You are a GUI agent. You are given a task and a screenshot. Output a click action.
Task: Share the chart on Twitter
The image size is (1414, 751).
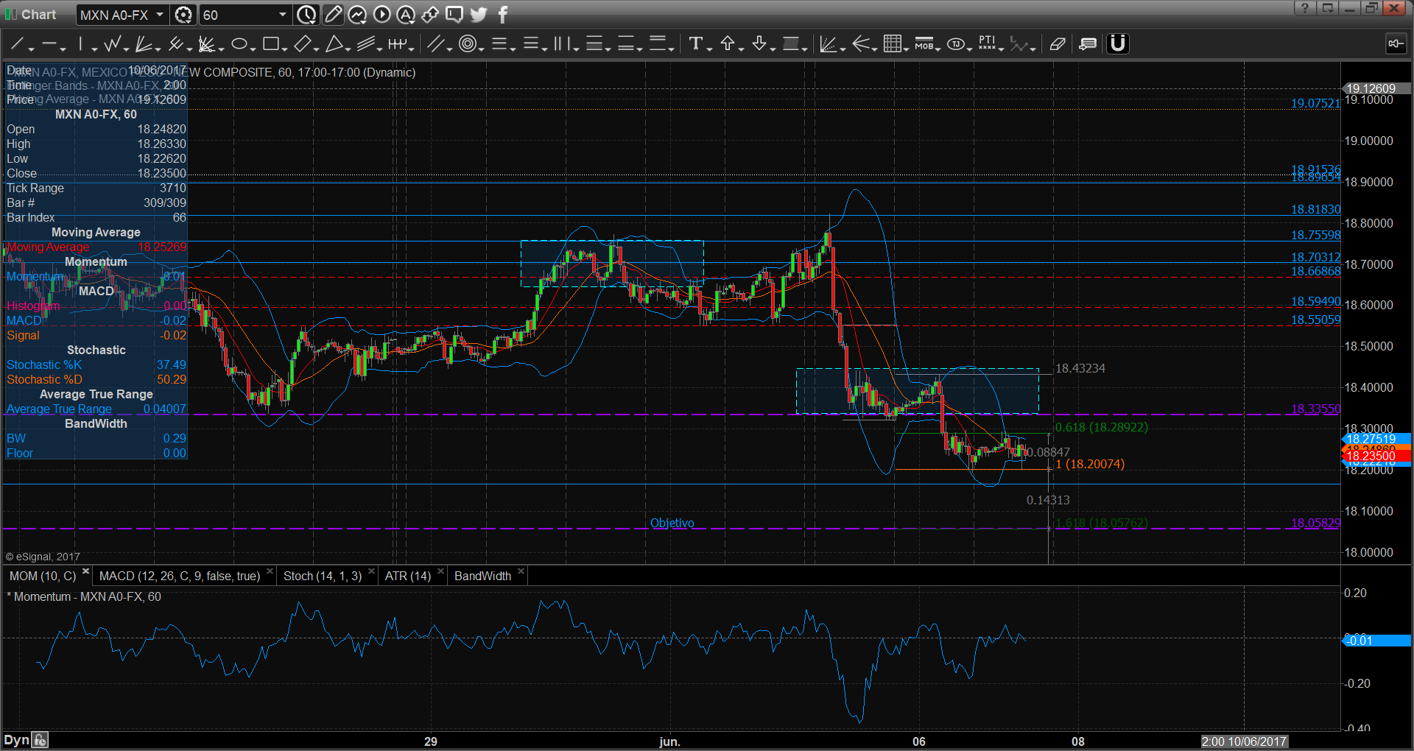point(479,15)
